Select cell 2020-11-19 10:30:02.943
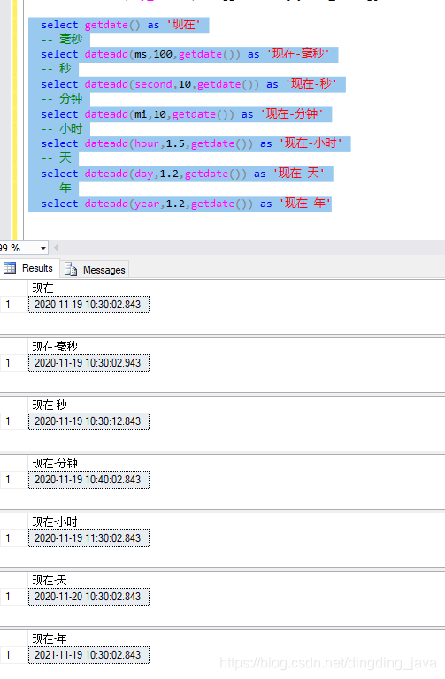The height and width of the screenshot is (679, 445). click(x=88, y=363)
